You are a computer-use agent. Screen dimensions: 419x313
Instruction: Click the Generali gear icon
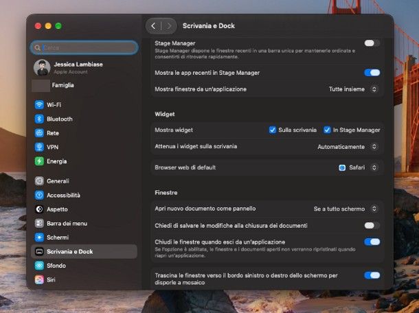[39, 181]
